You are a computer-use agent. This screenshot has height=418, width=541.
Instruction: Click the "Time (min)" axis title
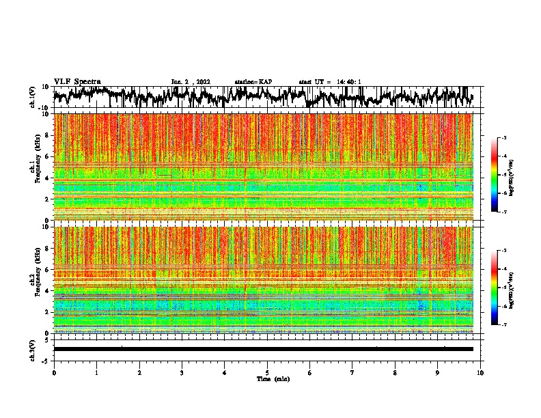pyautogui.click(x=273, y=379)
